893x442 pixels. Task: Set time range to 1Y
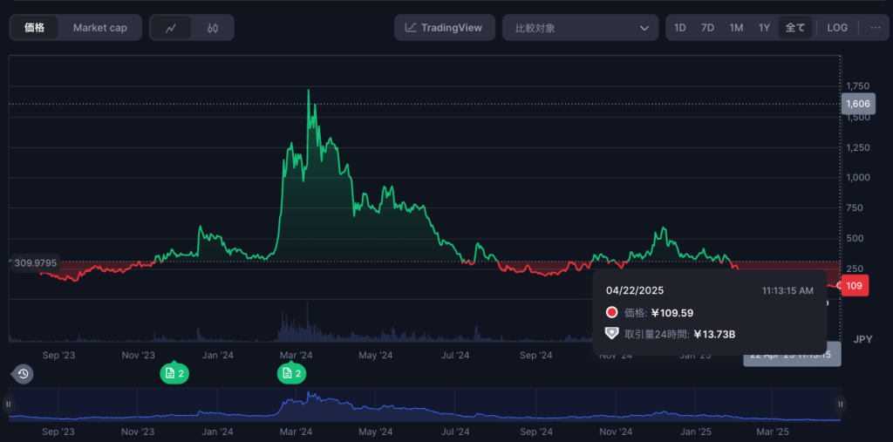pyautogui.click(x=764, y=28)
